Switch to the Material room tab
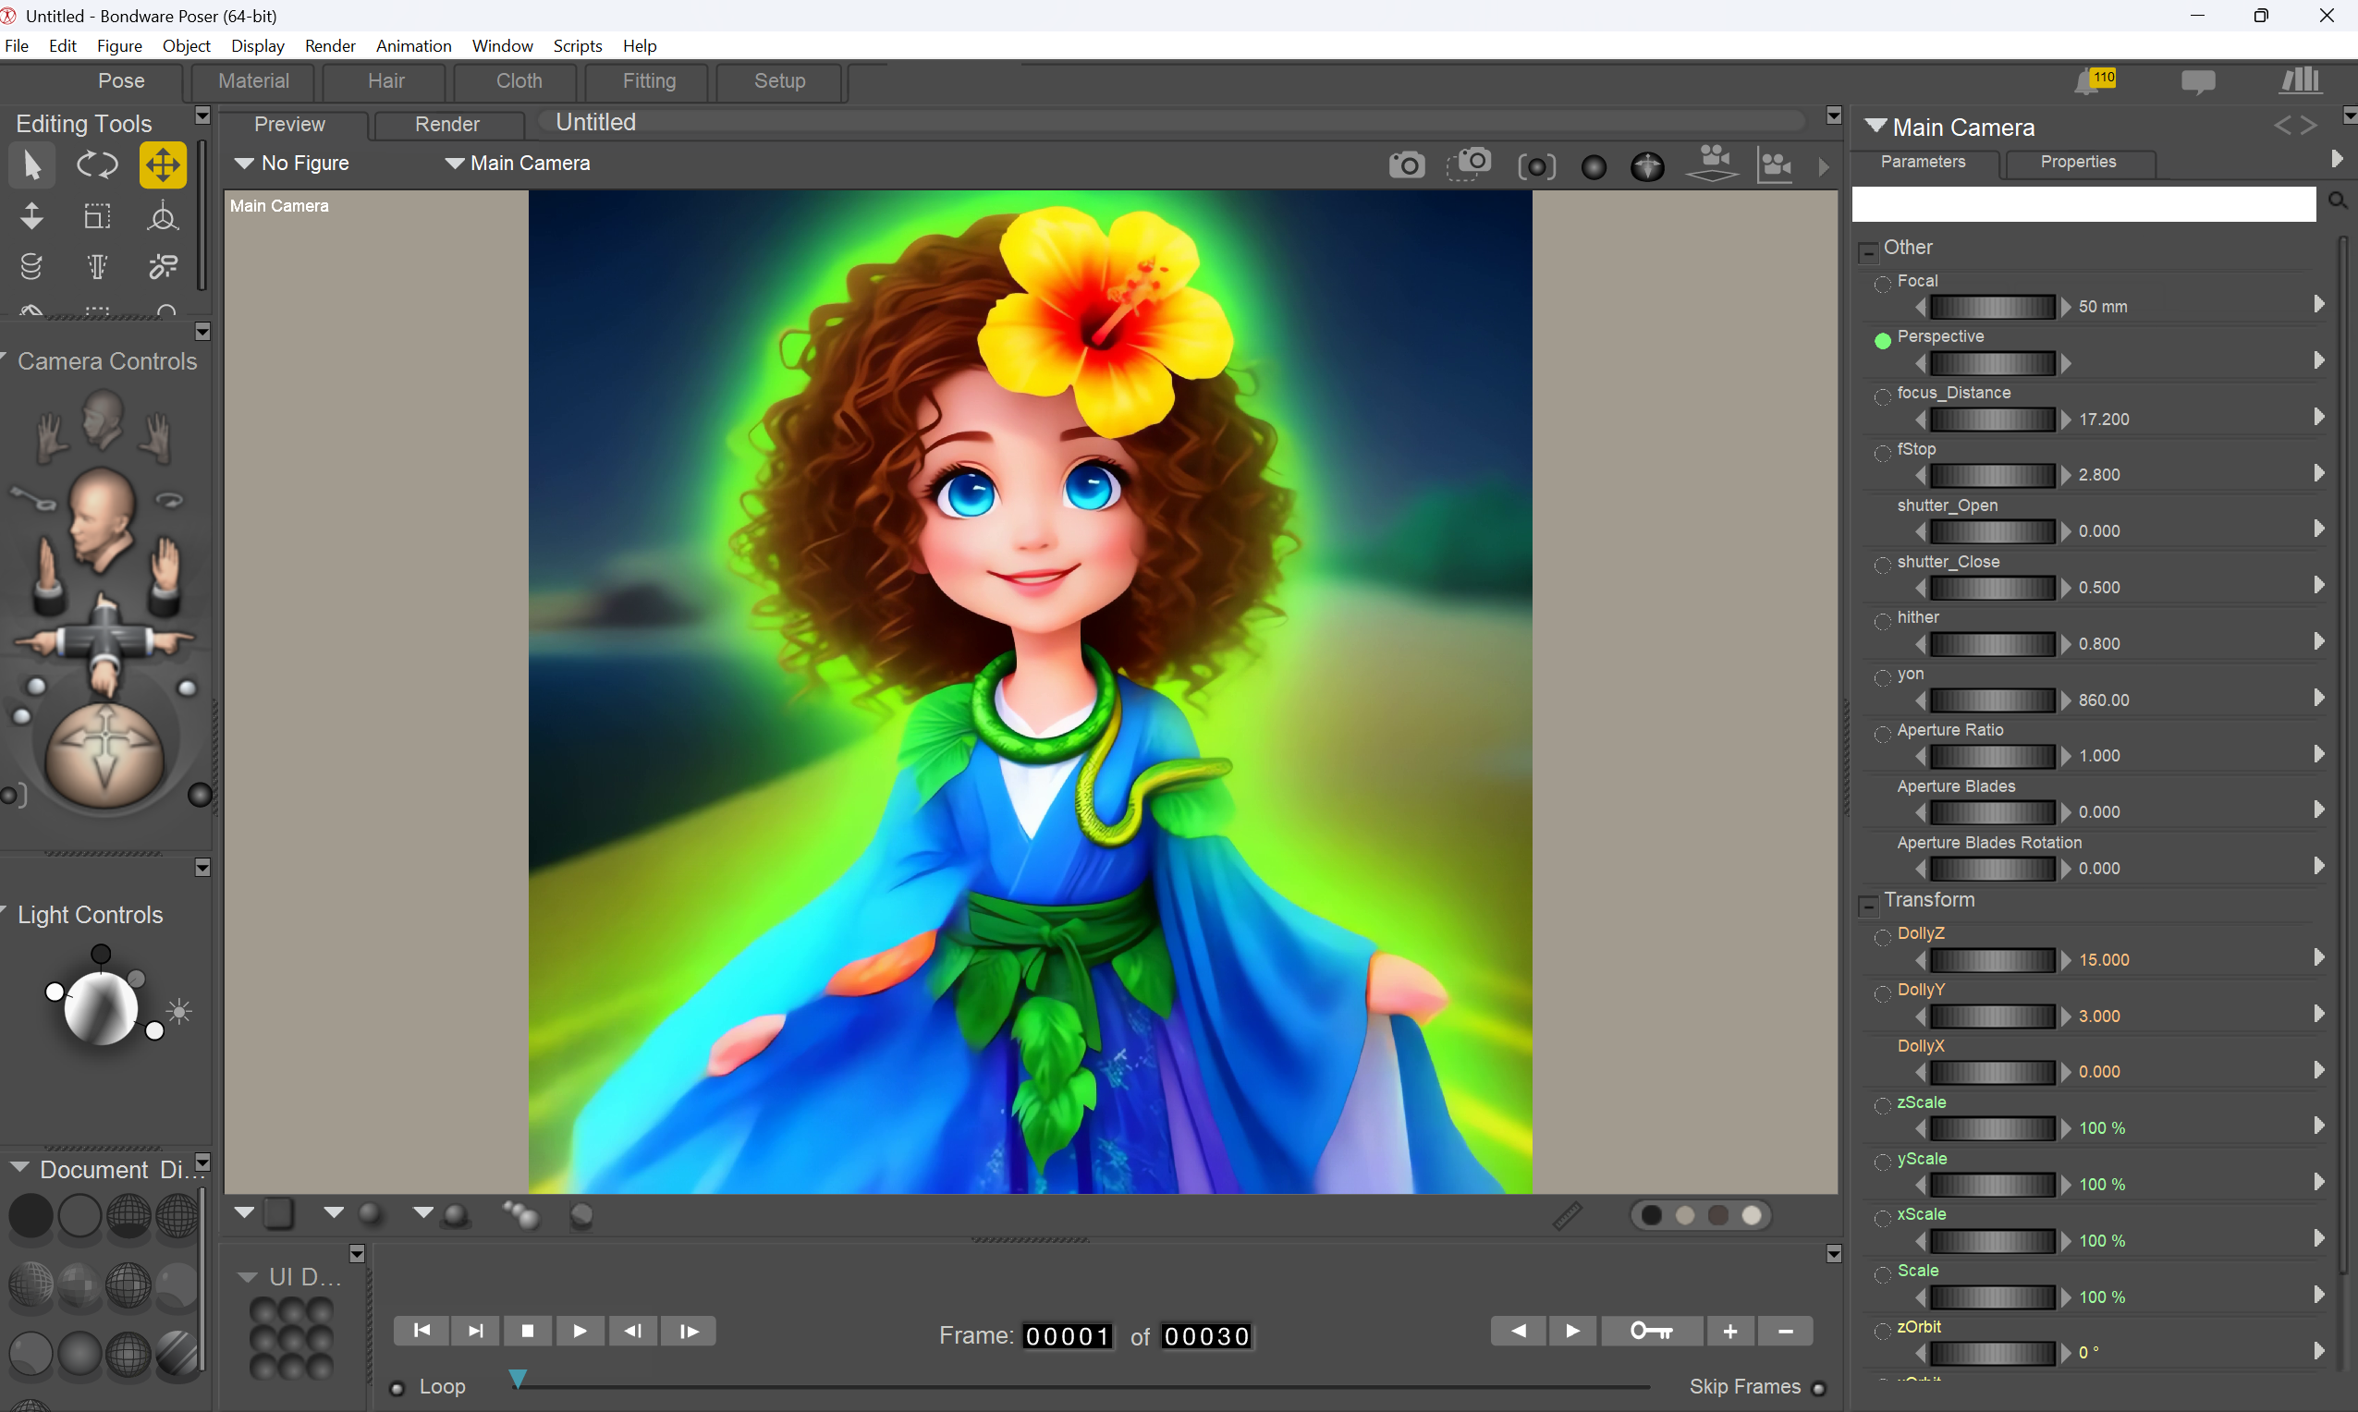This screenshot has height=1412, width=2358. [x=253, y=81]
